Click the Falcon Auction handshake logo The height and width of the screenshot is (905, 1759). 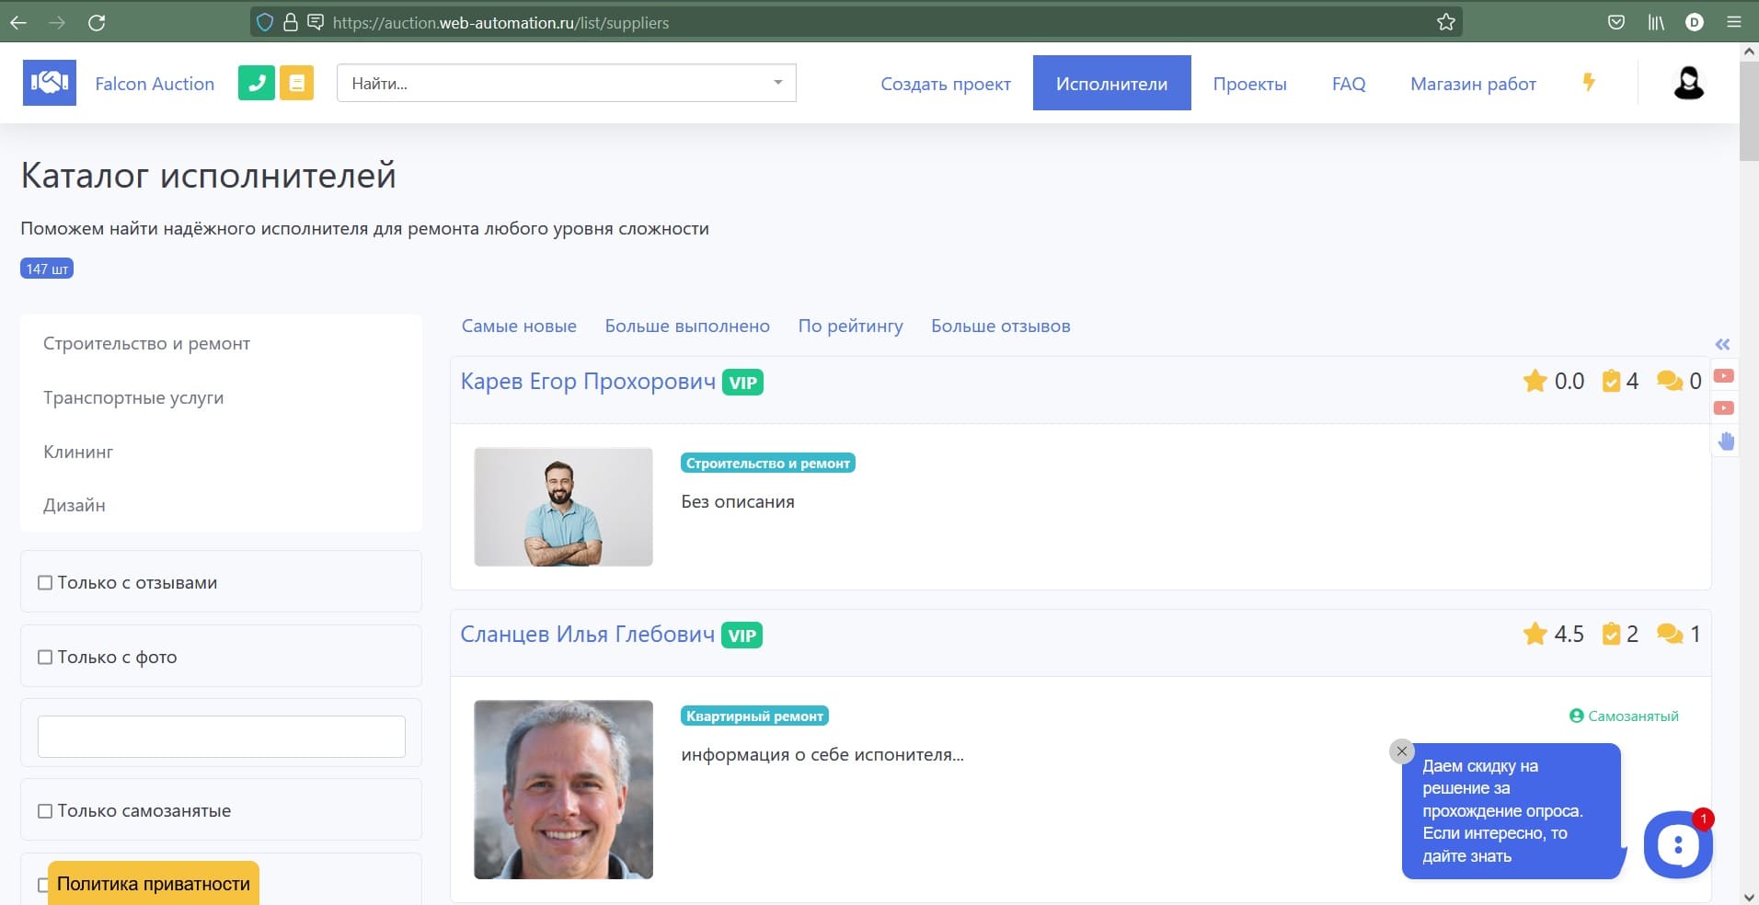(x=50, y=83)
